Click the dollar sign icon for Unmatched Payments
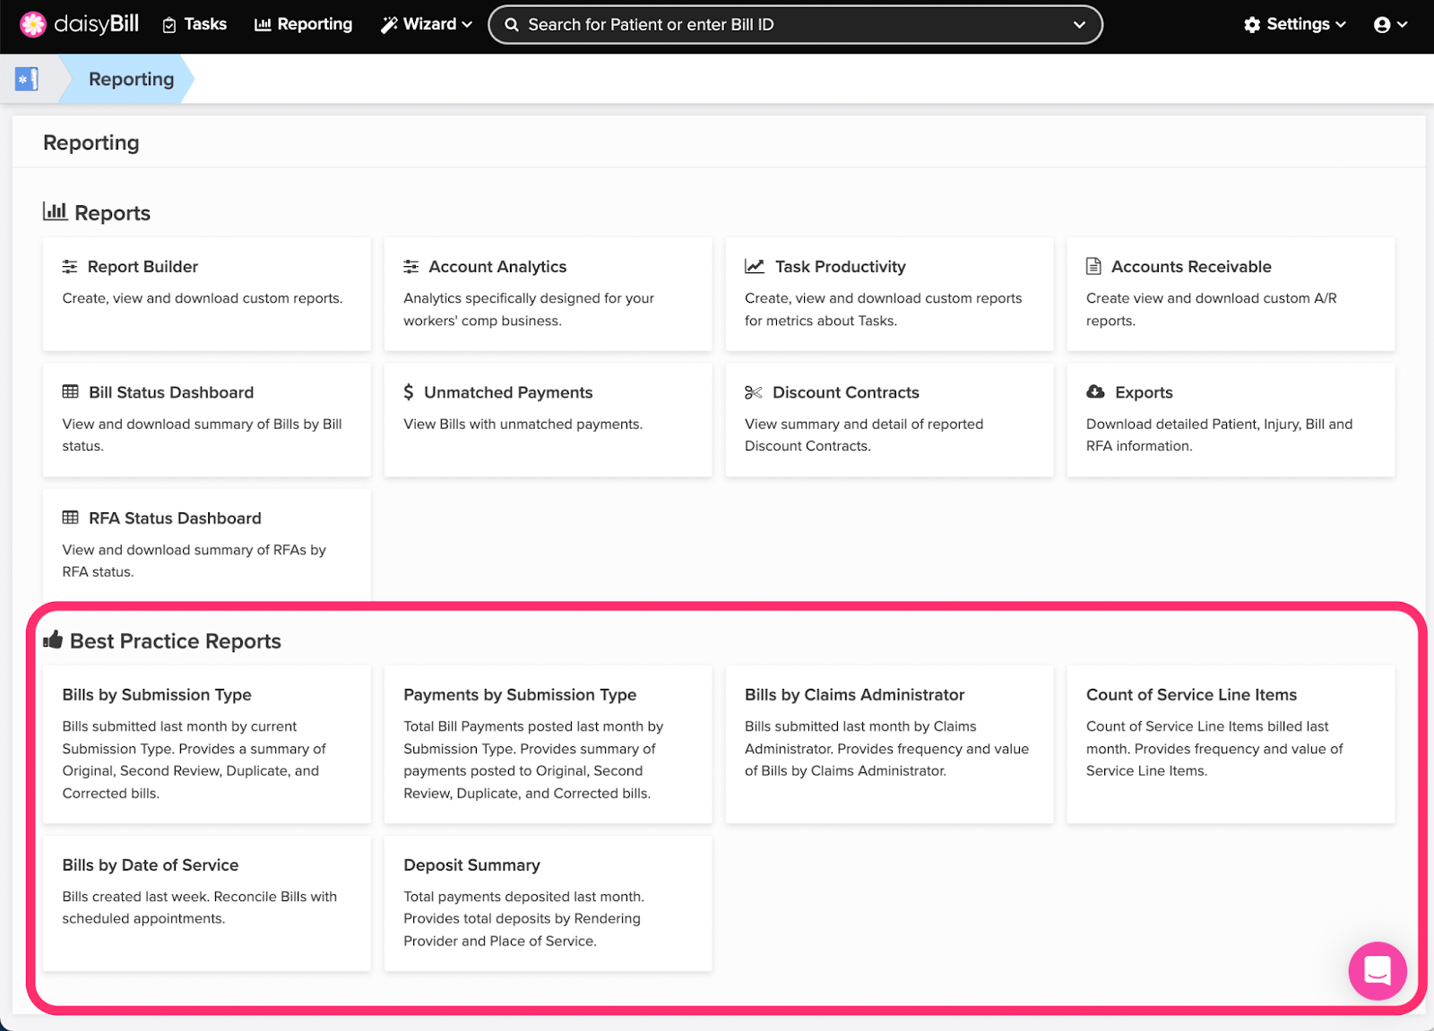Screen dimensions: 1434x1031 coord(409,392)
